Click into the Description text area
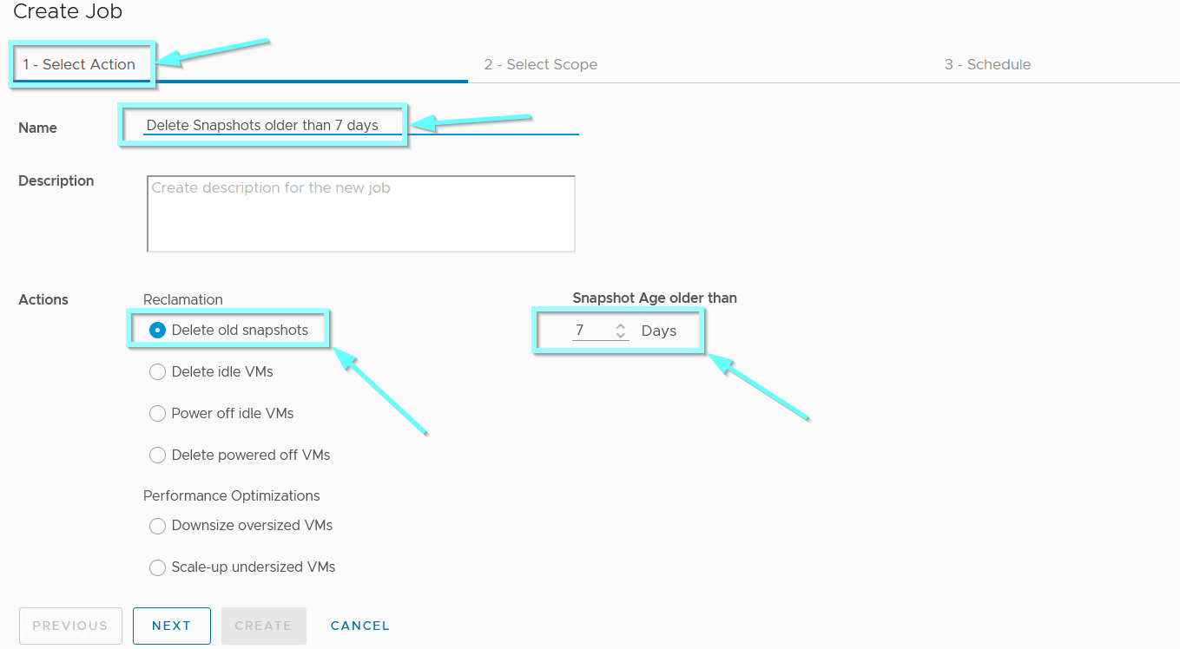Screen dimensions: 1180x649 (361, 213)
